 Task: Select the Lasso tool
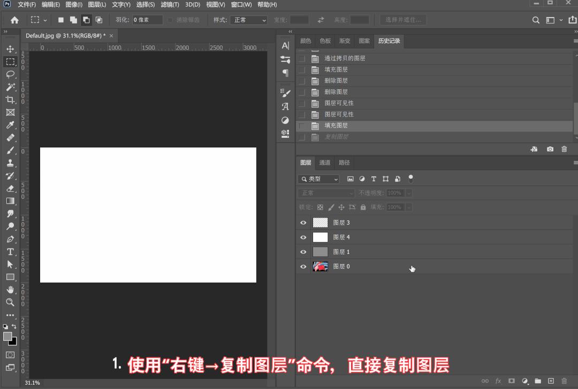(11, 75)
